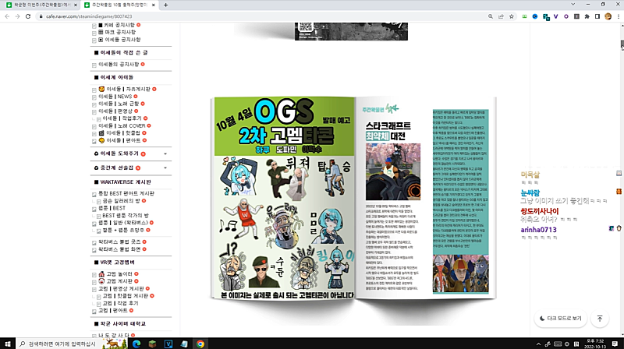Open the 이세돌 | 노래 근황 board

pos(119,104)
